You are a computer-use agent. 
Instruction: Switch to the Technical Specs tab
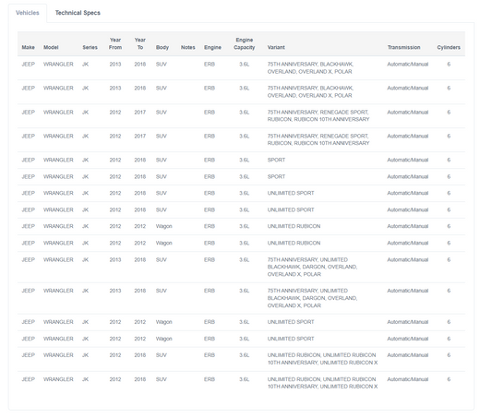pyautogui.click(x=78, y=13)
